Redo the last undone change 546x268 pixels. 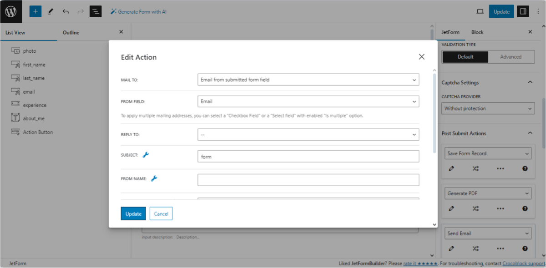81,11
